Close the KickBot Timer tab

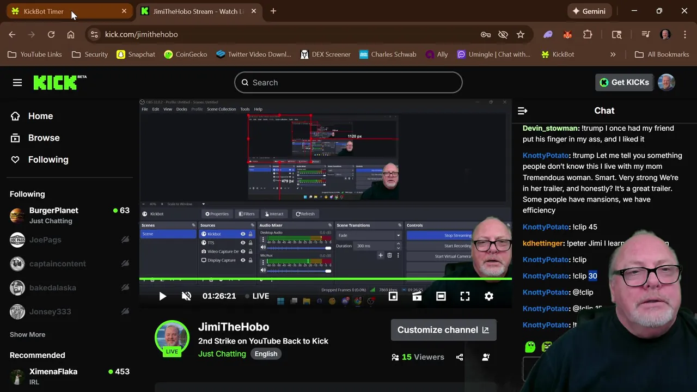click(x=124, y=11)
